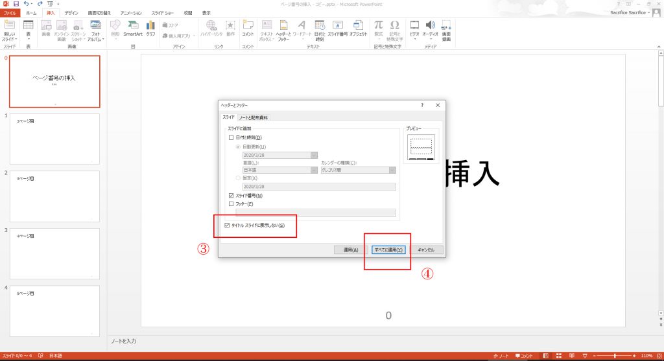This screenshot has width=664, height=361.
Task: Click the Redo icon in quick access toolbar
Action: point(40,4)
